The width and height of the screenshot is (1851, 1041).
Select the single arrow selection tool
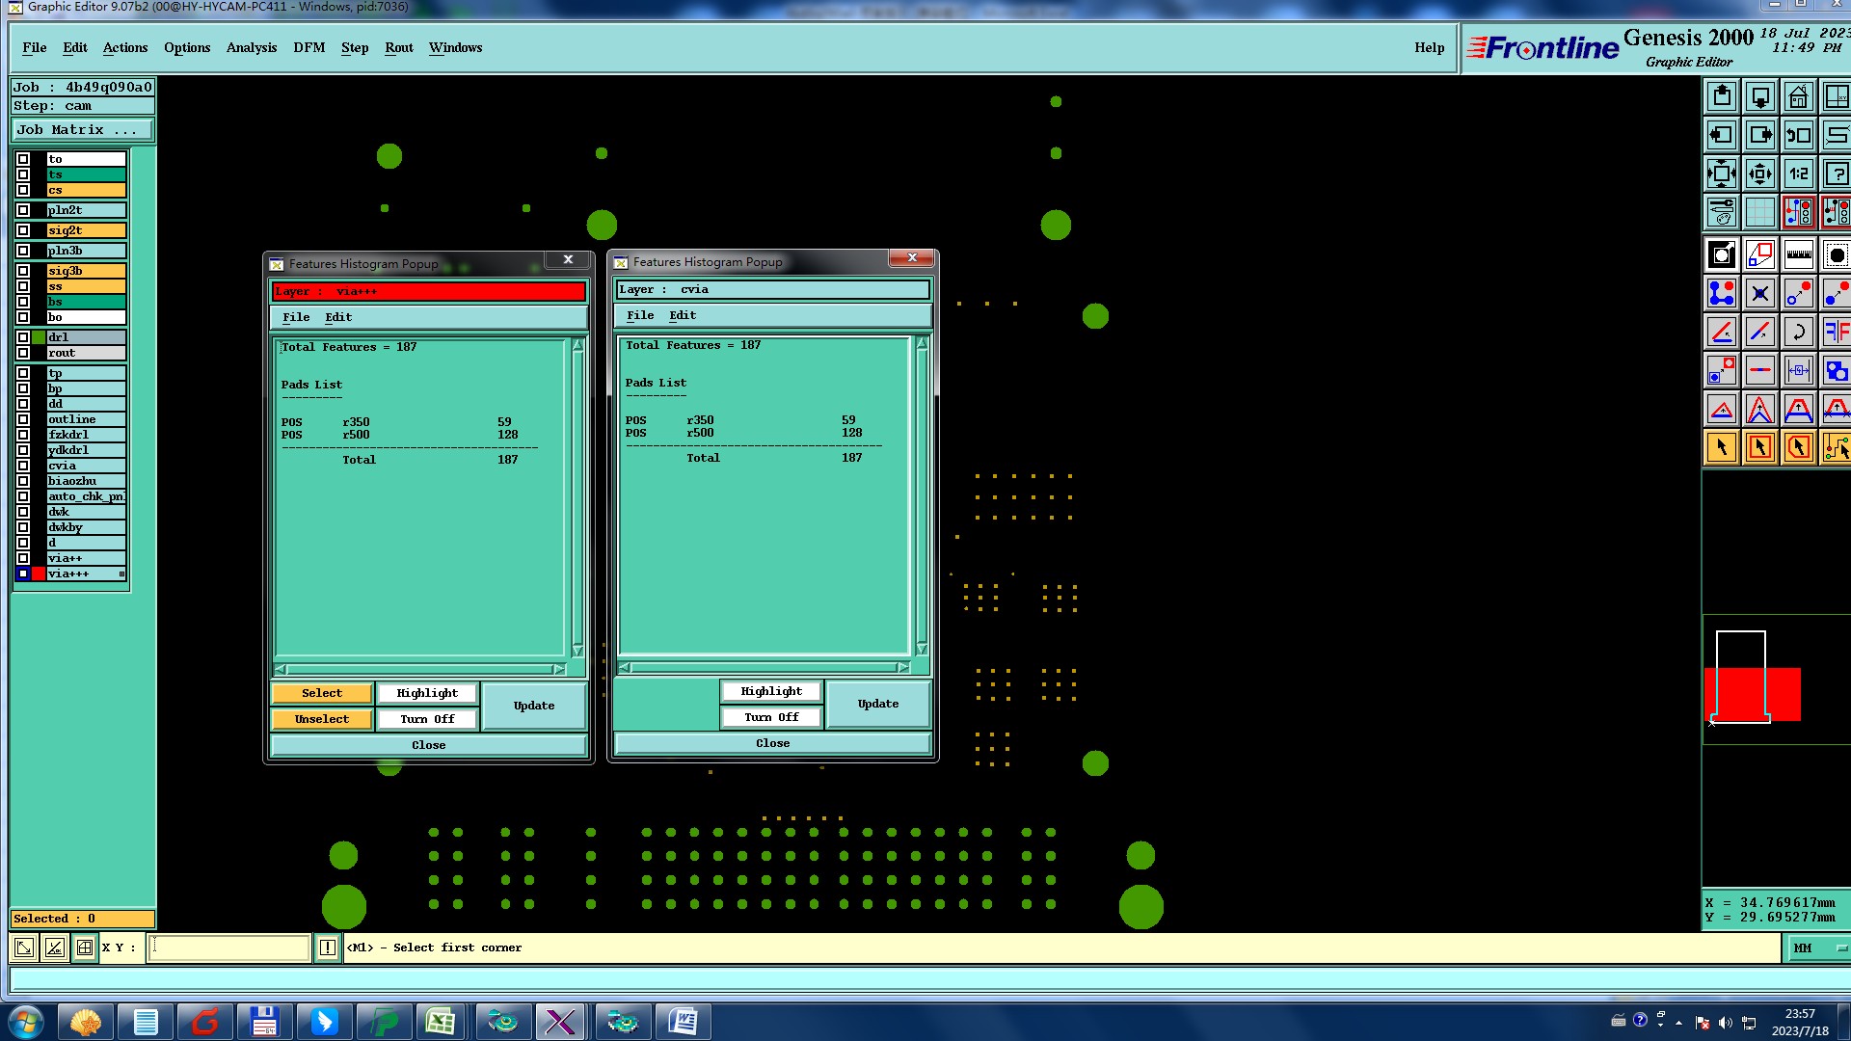coord(1721,447)
